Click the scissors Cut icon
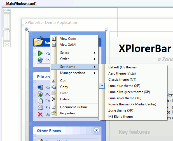The height and width of the screenshot is (141, 173). click(x=54, y=81)
